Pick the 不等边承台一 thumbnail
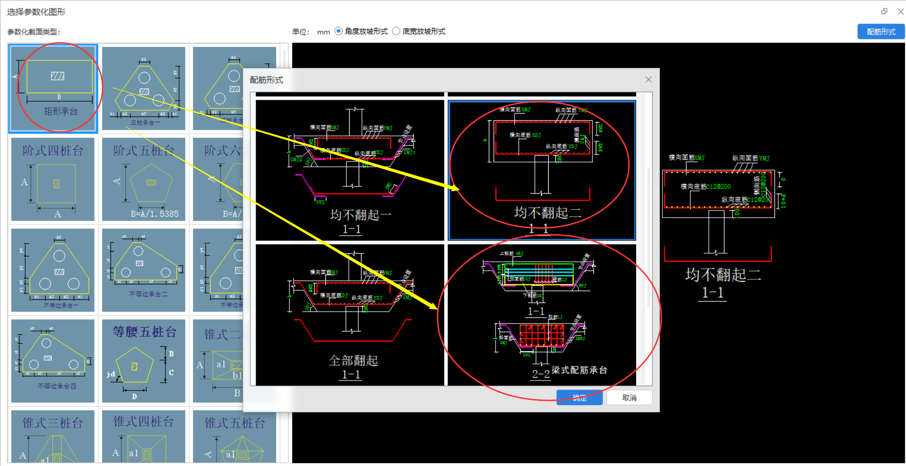 pyautogui.click(x=53, y=270)
